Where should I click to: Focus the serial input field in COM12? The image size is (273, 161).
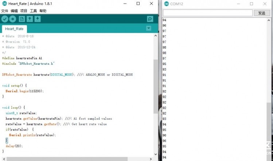[x=207, y=13]
